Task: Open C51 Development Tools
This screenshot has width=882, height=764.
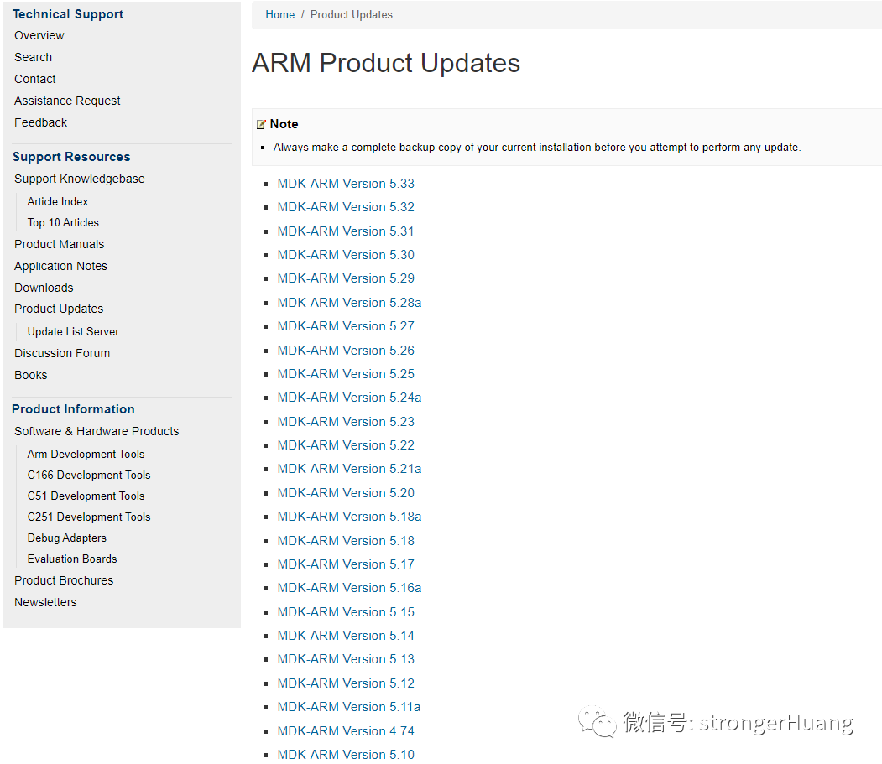Action: click(x=86, y=496)
